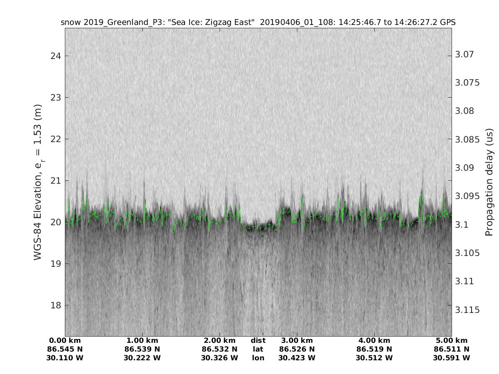The image size is (499, 374).
Task: Click the 18 elevation tick label
Action: pyautogui.click(x=54, y=305)
